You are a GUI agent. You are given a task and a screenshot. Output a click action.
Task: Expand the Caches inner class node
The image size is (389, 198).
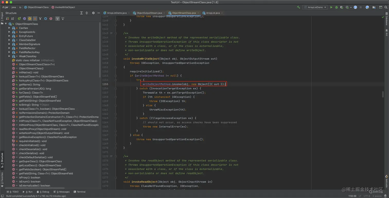click(9, 28)
